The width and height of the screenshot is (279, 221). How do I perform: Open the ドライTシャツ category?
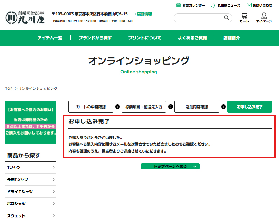tap(20, 192)
